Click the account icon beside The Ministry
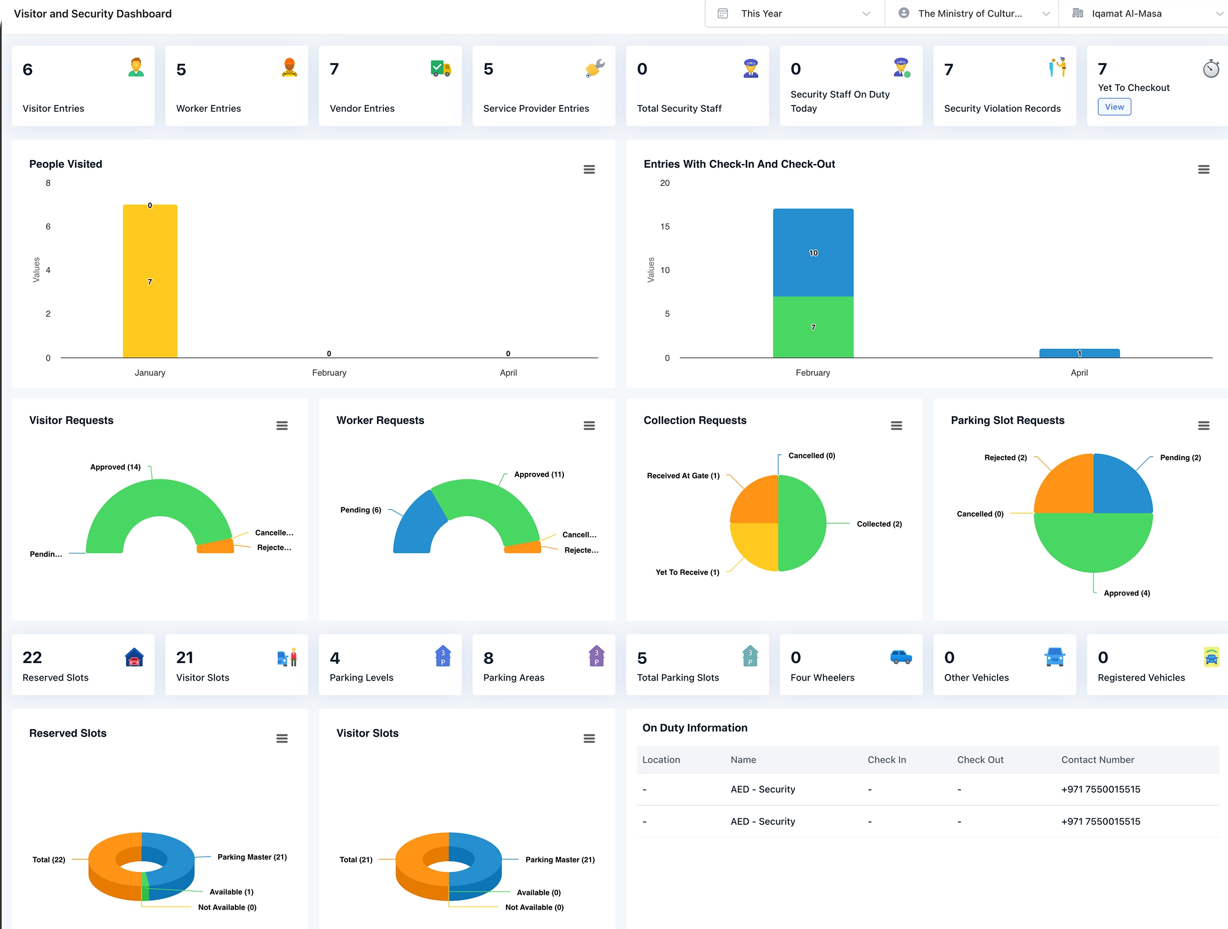Viewport: 1228px width, 929px height. point(904,13)
